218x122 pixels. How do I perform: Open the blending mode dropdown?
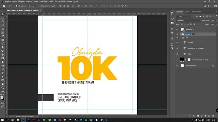[188, 20]
